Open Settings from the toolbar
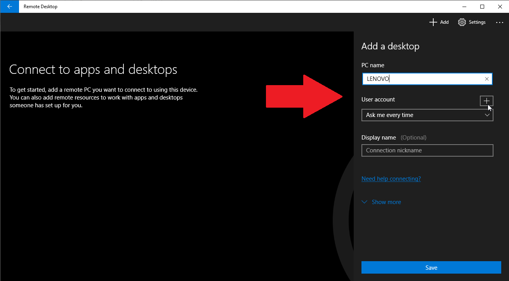 pyautogui.click(x=472, y=22)
